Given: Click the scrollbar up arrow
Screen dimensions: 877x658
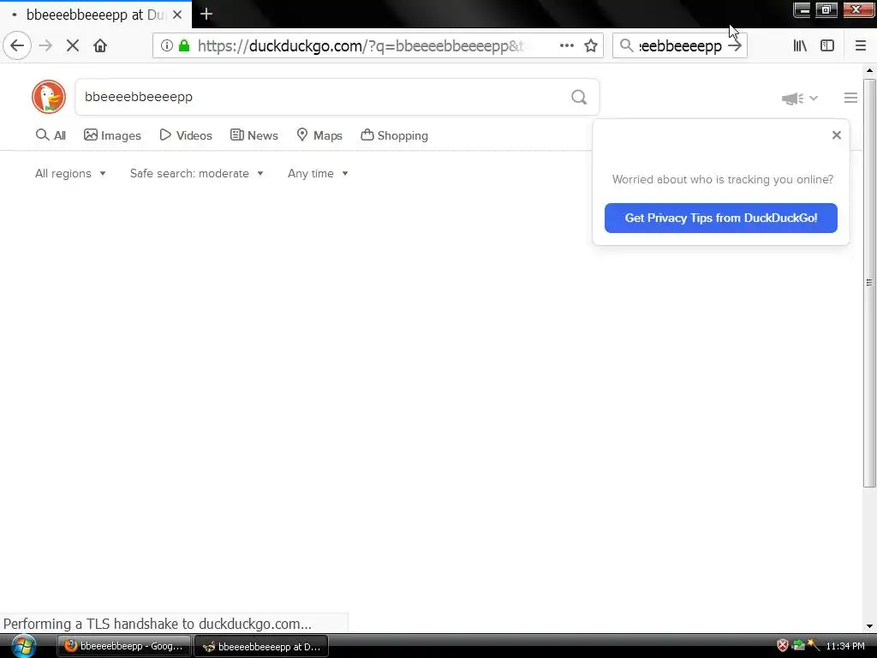Looking at the screenshot, I should 869,70.
